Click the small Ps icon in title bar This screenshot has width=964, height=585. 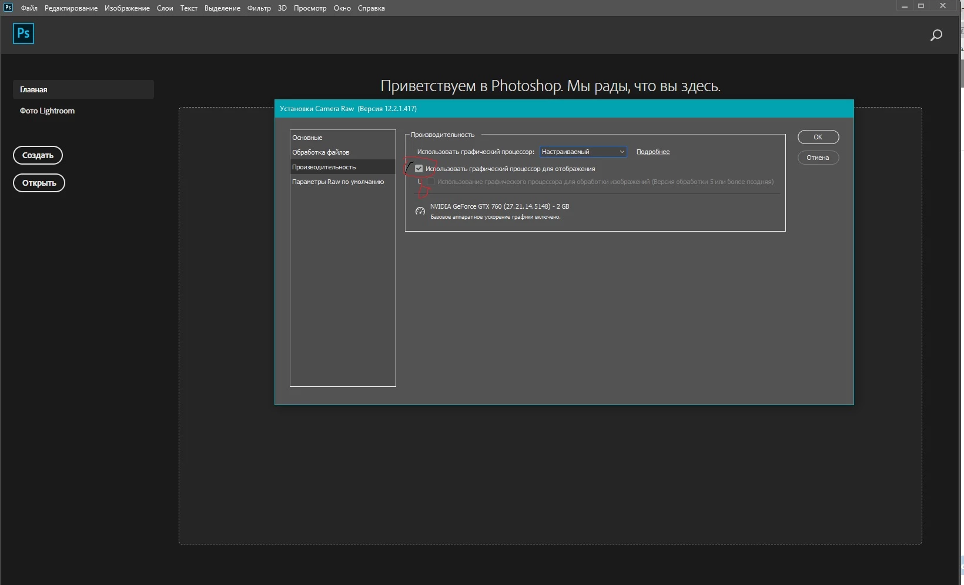[8, 8]
